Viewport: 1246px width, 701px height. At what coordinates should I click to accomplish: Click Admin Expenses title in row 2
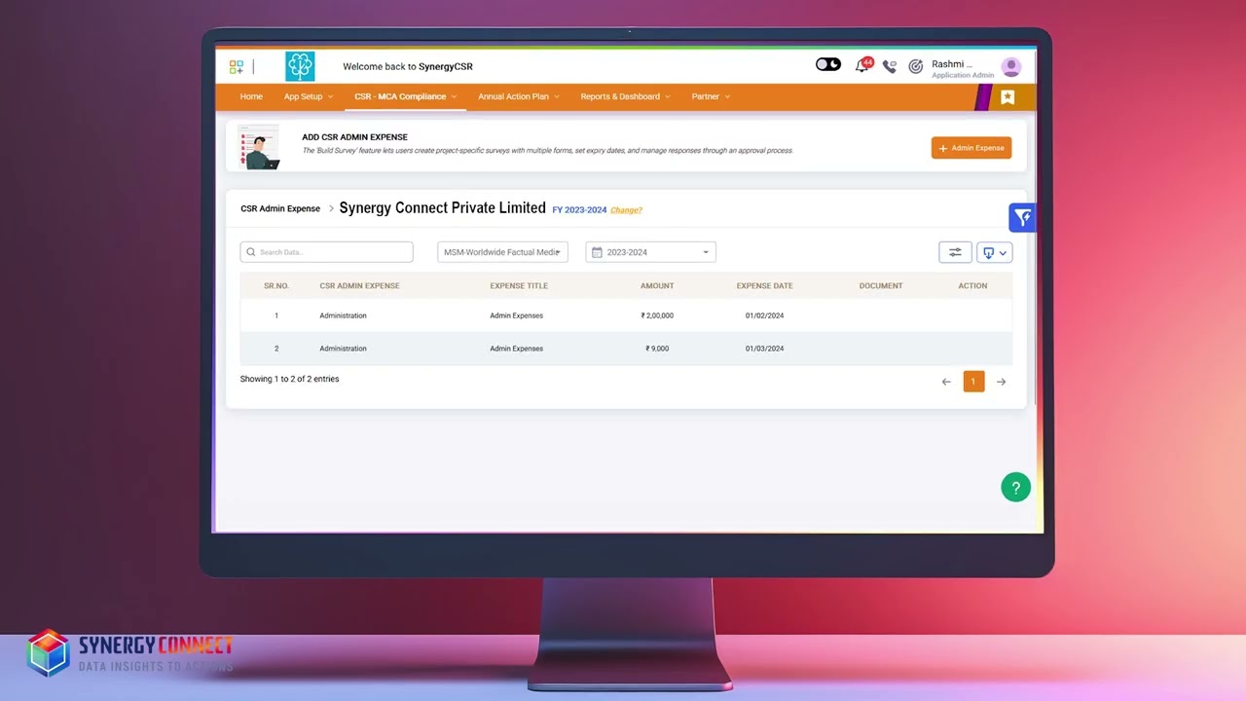point(516,349)
